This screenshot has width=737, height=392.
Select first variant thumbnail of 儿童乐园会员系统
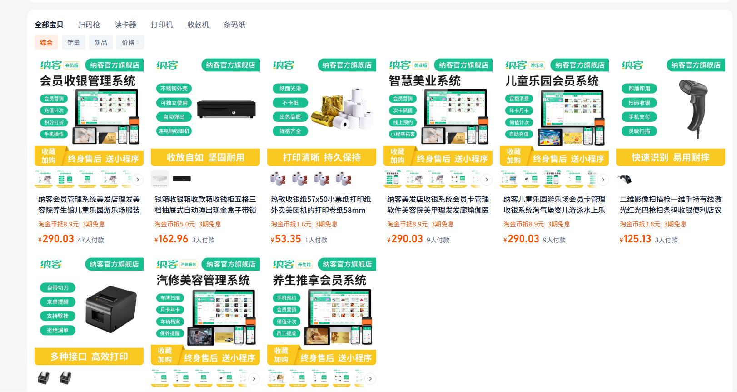click(509, 179)
